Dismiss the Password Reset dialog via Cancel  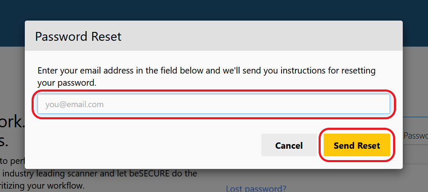[289, 145]
